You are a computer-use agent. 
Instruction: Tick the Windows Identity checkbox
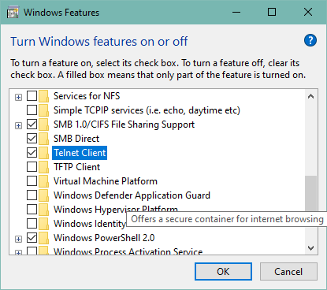pos(32,224)
